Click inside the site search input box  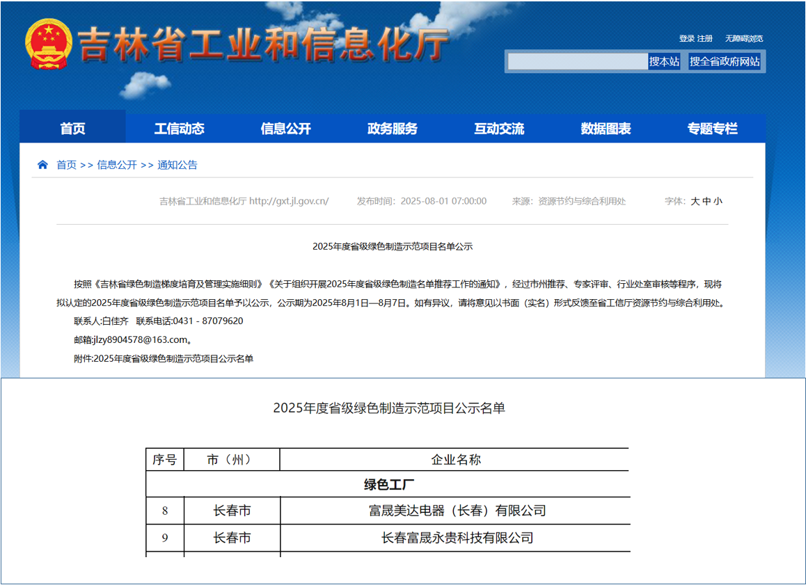click(x=578, y=61)
